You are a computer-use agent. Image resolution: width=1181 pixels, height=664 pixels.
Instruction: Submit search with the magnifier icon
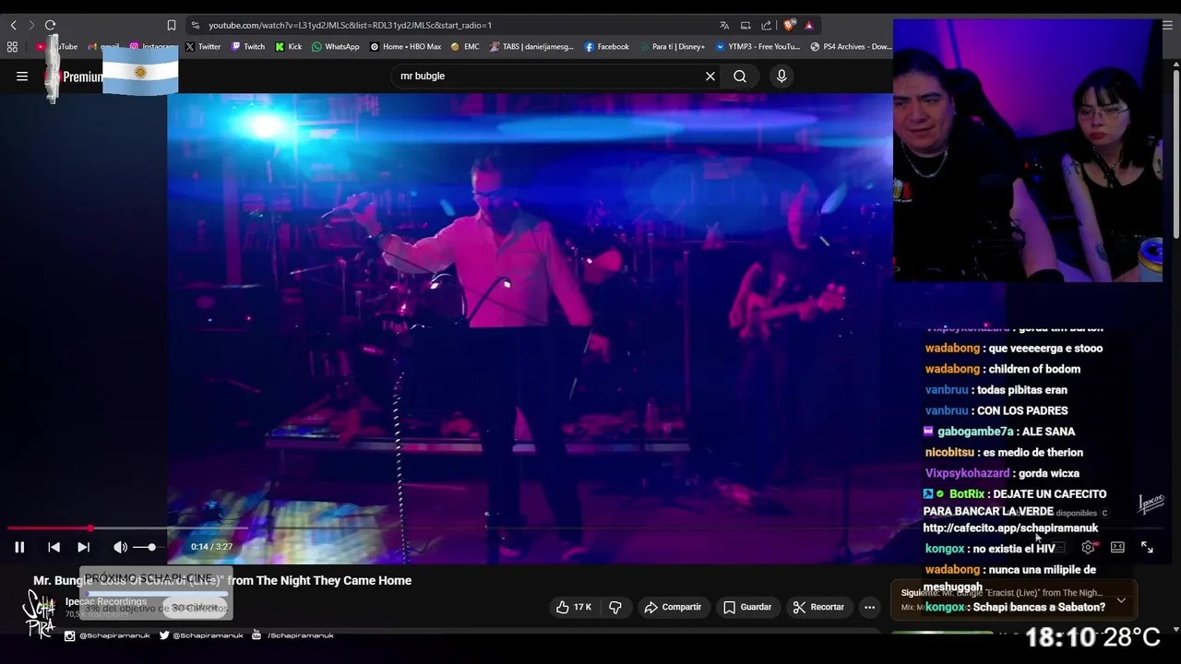pos(740,77)
